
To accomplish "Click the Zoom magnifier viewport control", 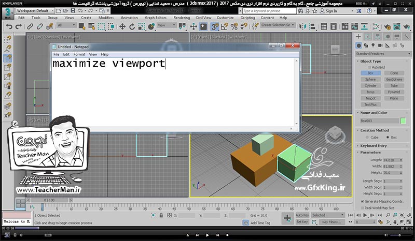I will coord(388,215).
